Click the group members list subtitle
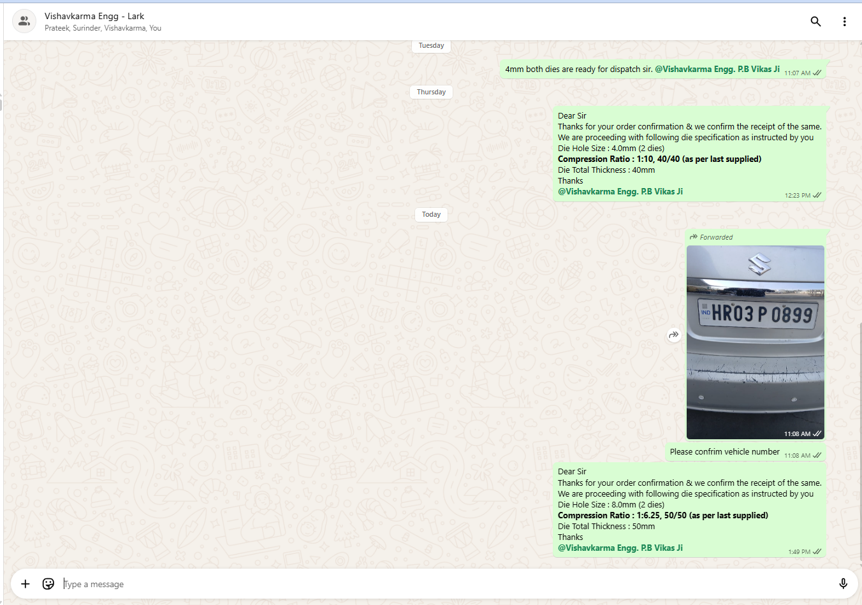Image resolution: width=862 pixels, height=605 pixels. click(x=103, y=28)
